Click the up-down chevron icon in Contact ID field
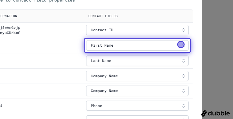The image size is (233, 119). click(184, 30)
